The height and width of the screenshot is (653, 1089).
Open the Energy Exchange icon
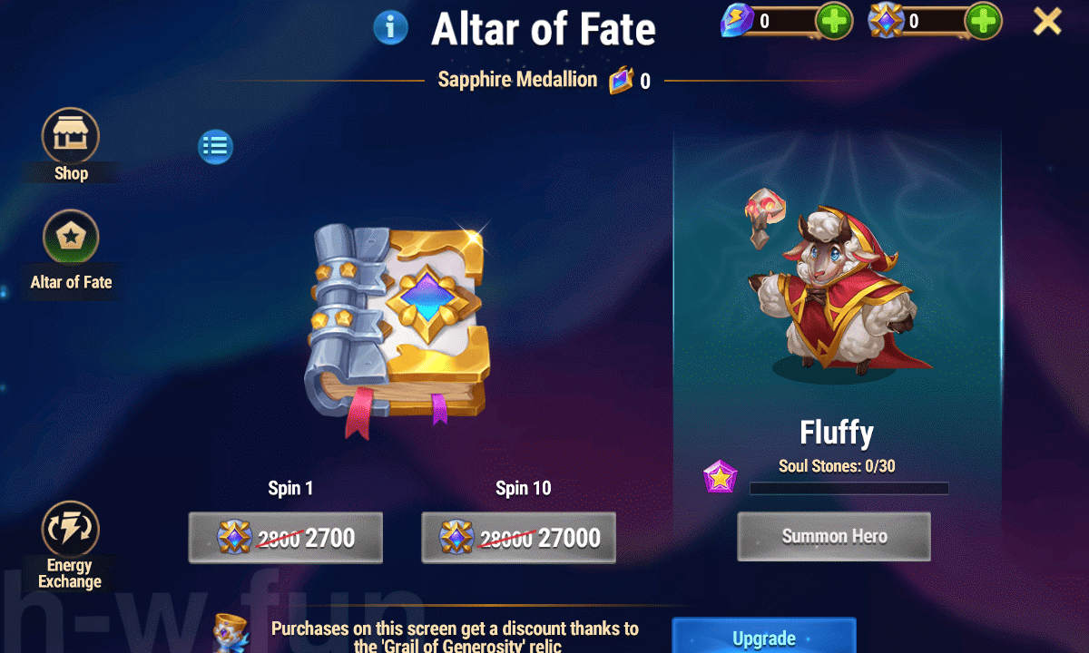pos(71,531)
